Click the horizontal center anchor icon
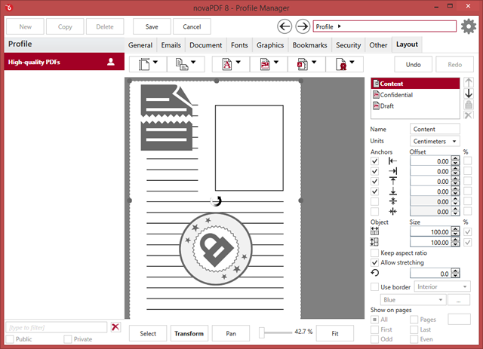 392,211
